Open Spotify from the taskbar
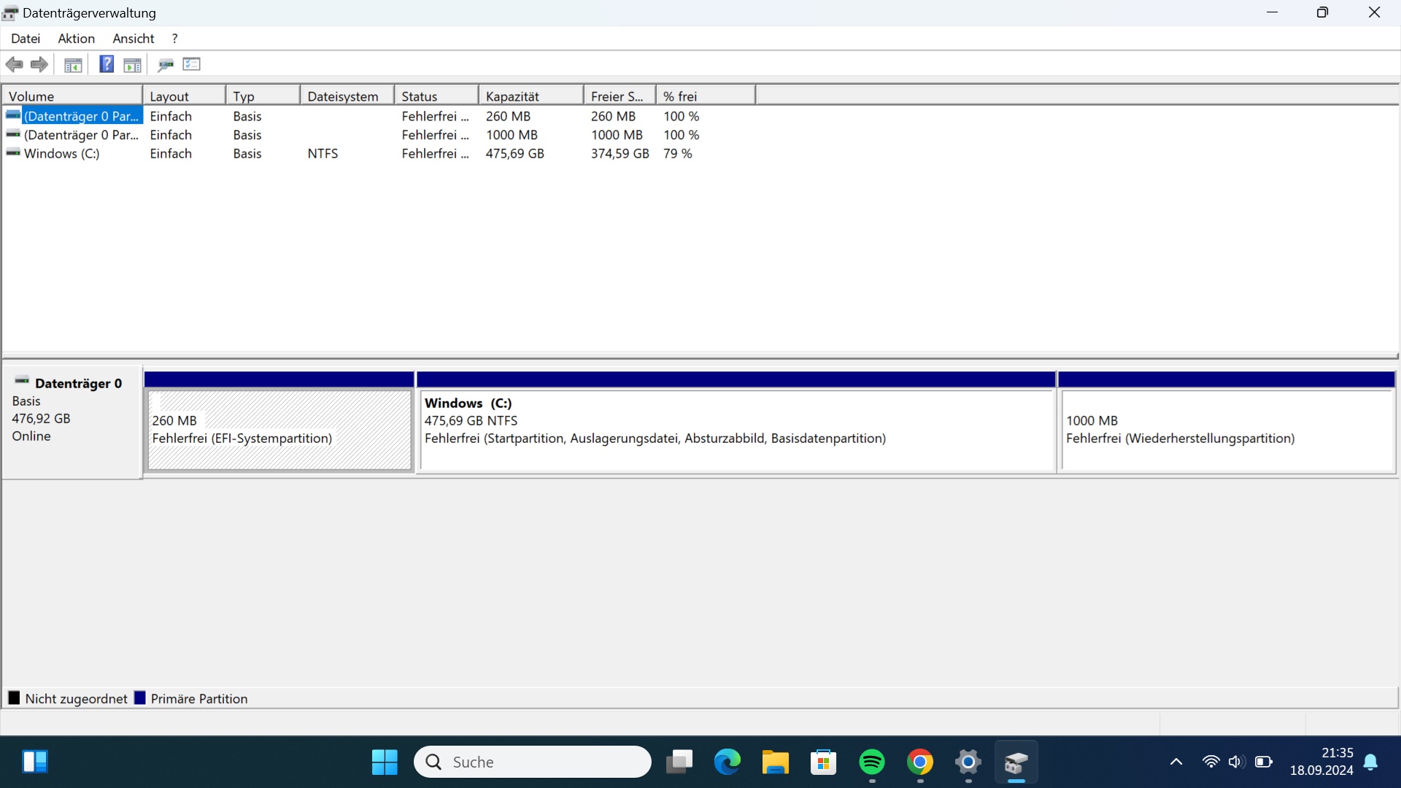This screenshot has width=1401, height=788. pyautogui.click(x=872, y=762)
